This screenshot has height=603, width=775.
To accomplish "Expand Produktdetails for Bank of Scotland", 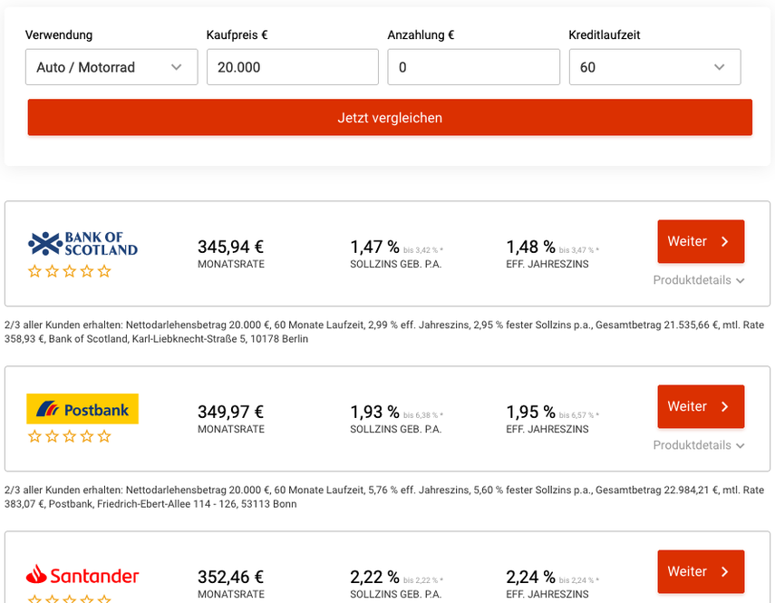I will pos(699,280).
